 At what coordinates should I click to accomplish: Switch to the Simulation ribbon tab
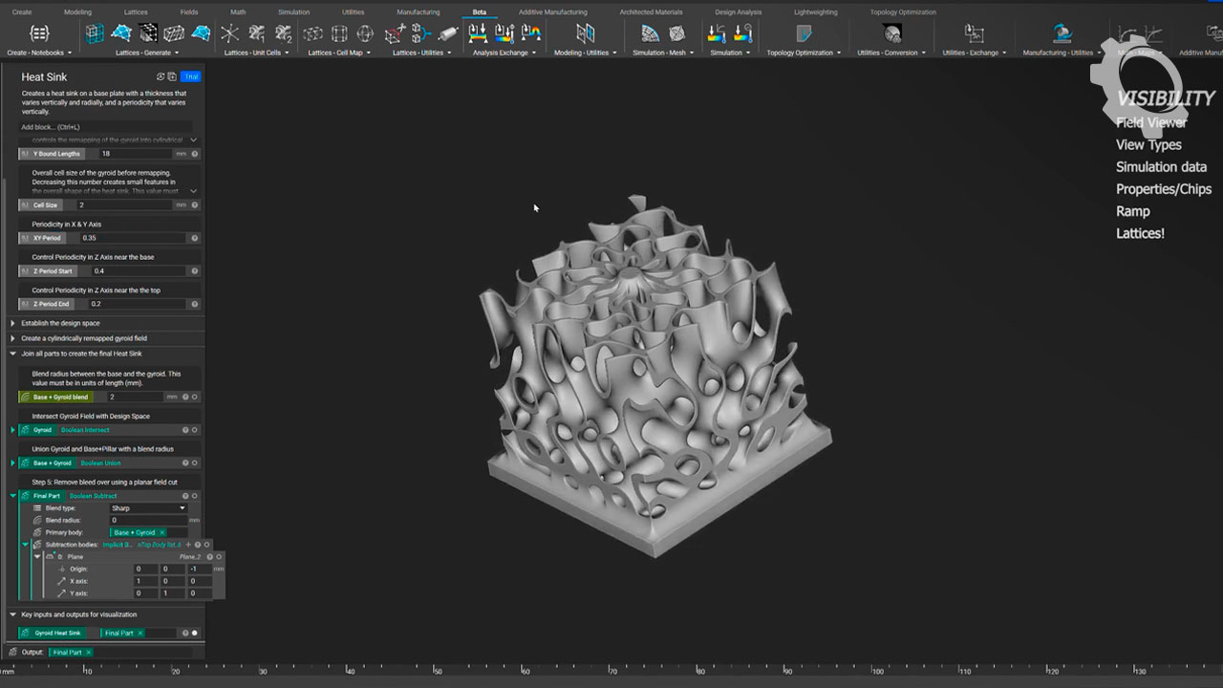[293, 12]
